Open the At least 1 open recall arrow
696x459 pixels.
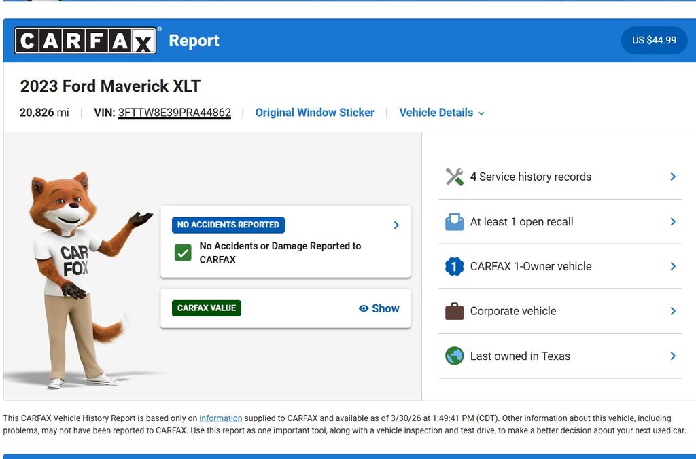tap(673, 222)
